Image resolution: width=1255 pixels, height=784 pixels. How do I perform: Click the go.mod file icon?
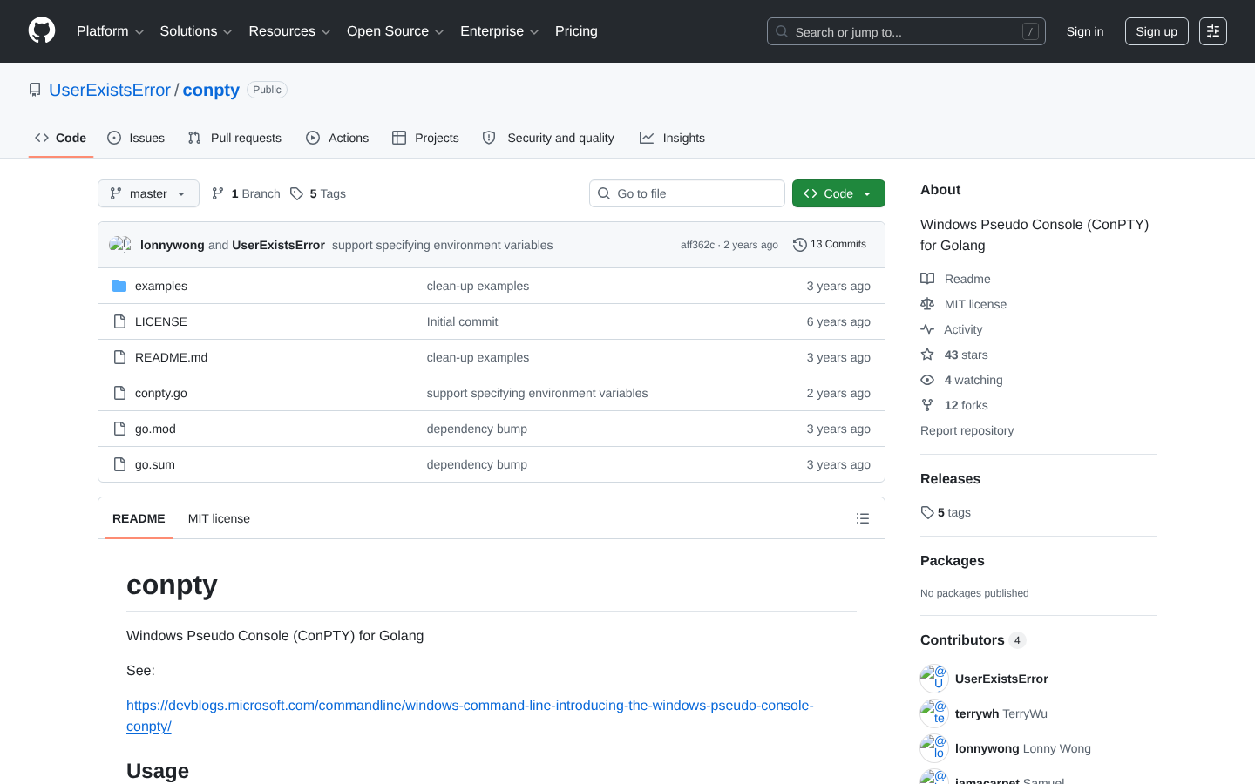[119, 429]
